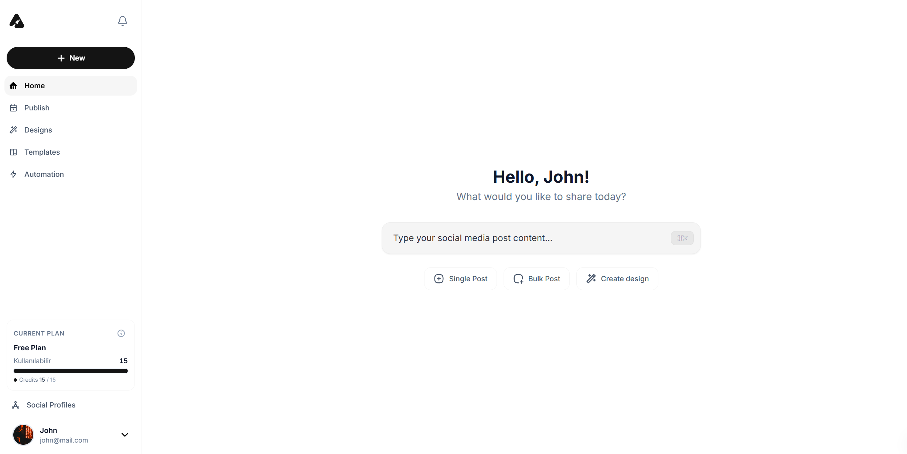Open the Automation page

tap(71, 174)
